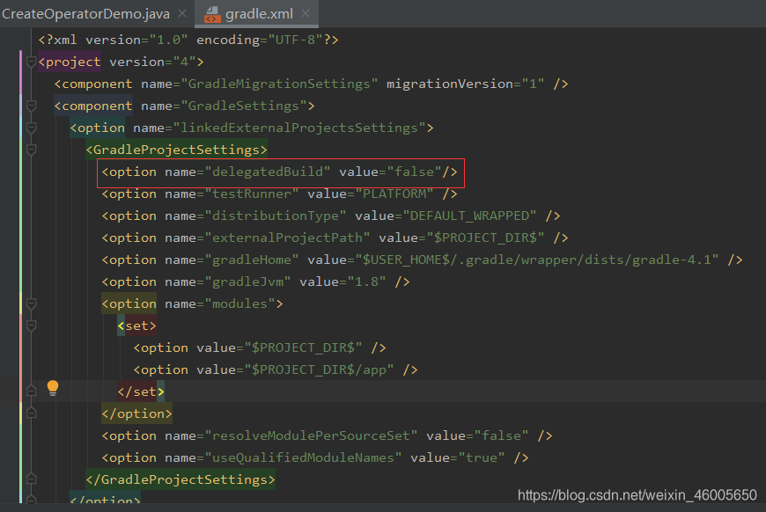Image resolution: width=766 pixels, height=512 pixels.
Task: Collapse the linkedExternalProjectsSettings option fold
Action: [31, 128]
